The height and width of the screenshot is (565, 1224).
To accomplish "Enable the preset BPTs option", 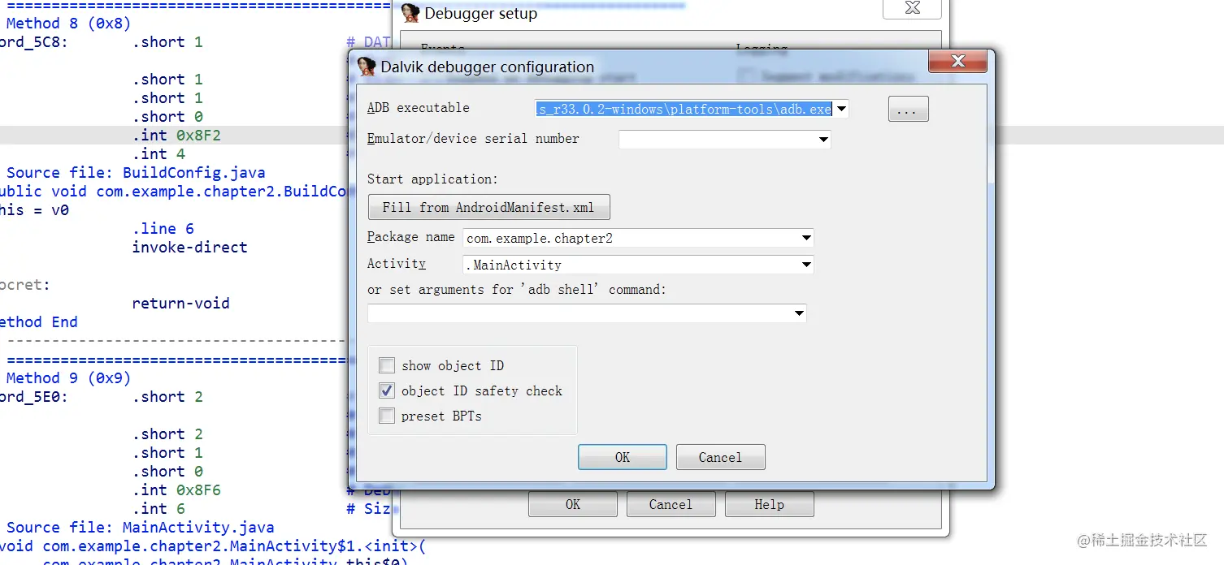I will click(386, 416).
